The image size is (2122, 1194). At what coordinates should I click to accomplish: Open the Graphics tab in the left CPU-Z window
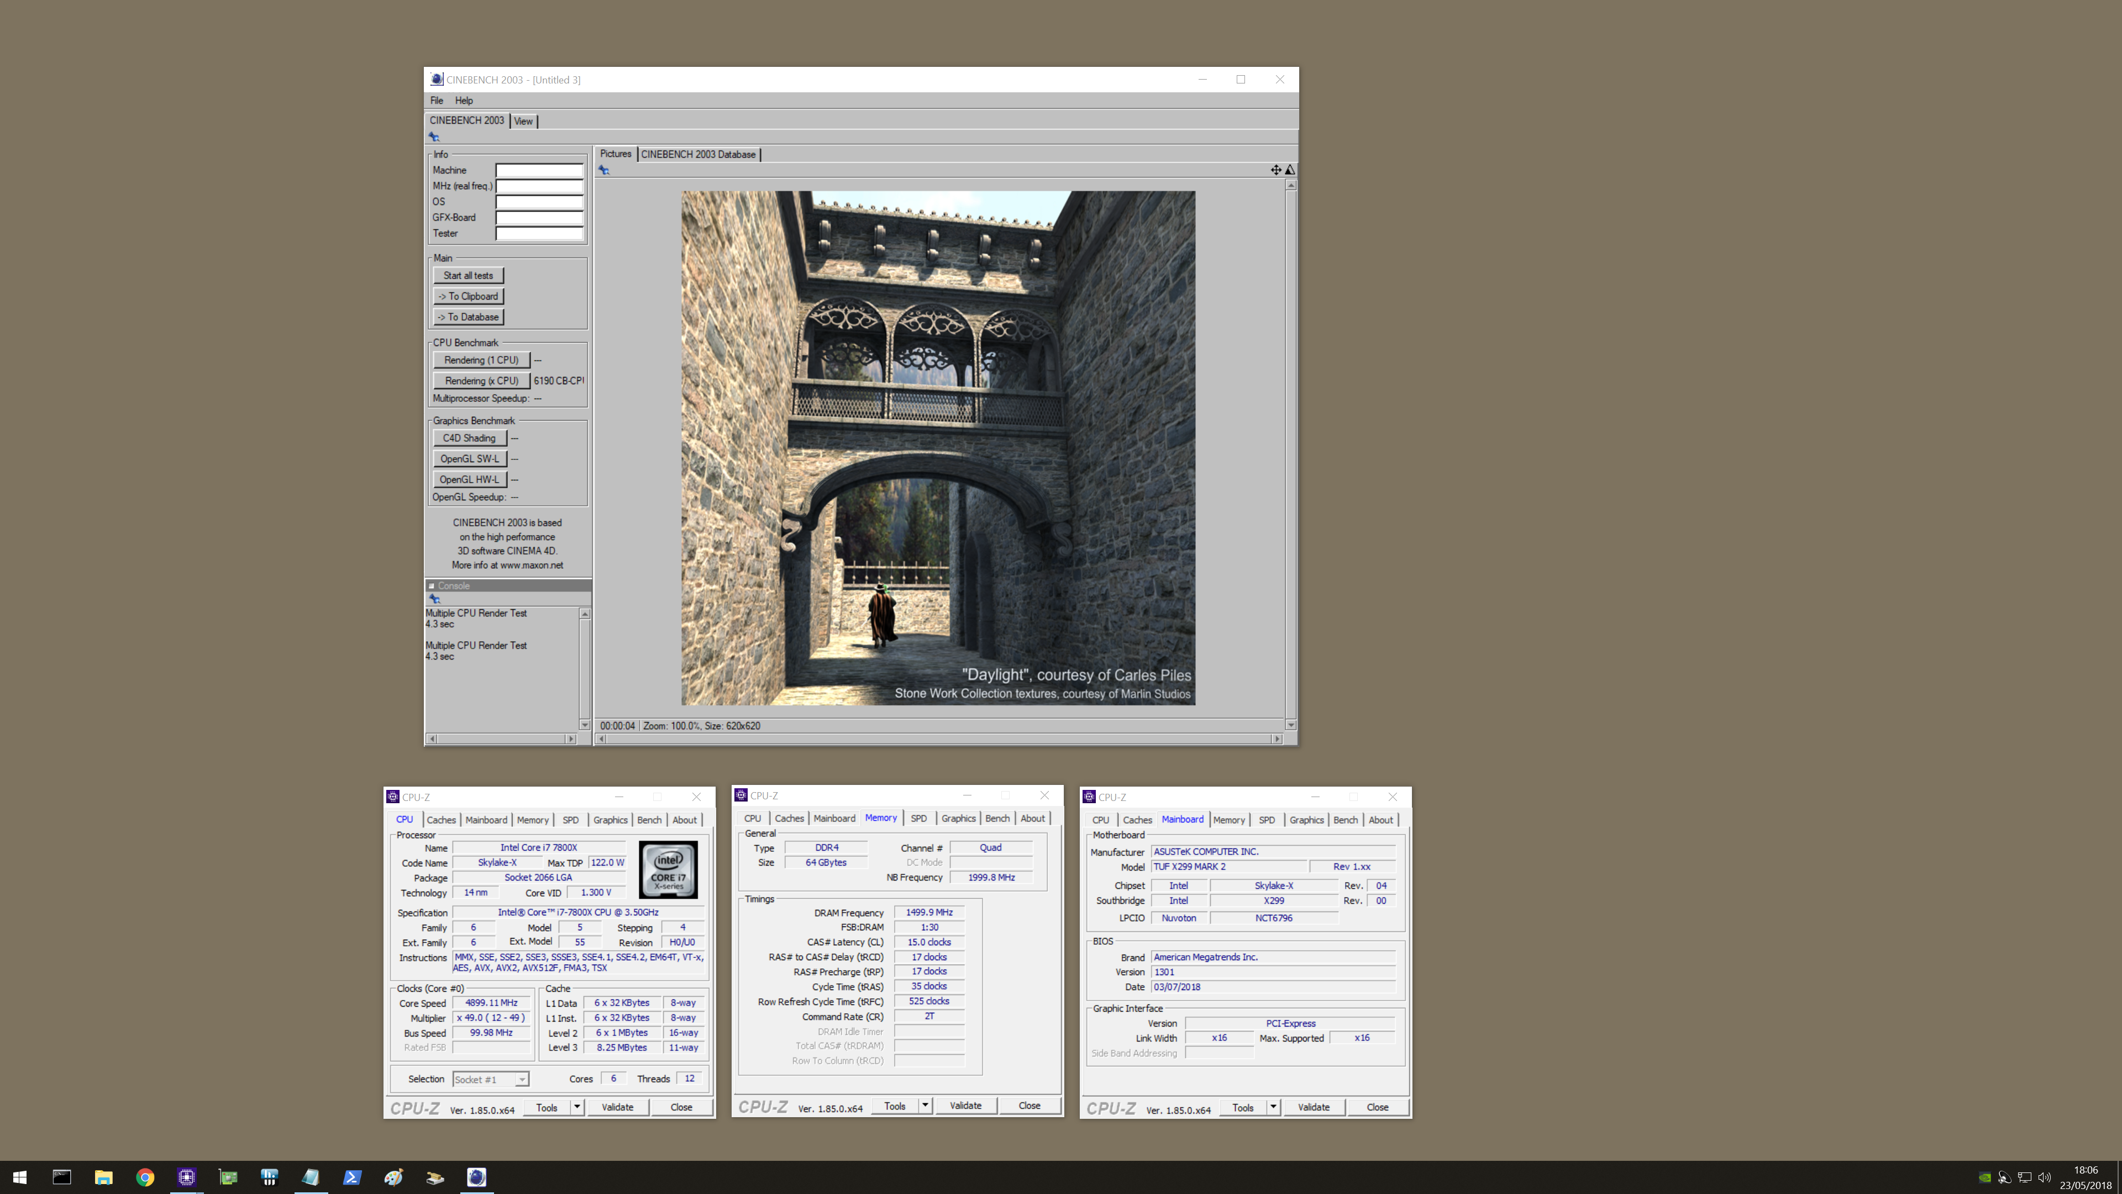coord(611,820)
